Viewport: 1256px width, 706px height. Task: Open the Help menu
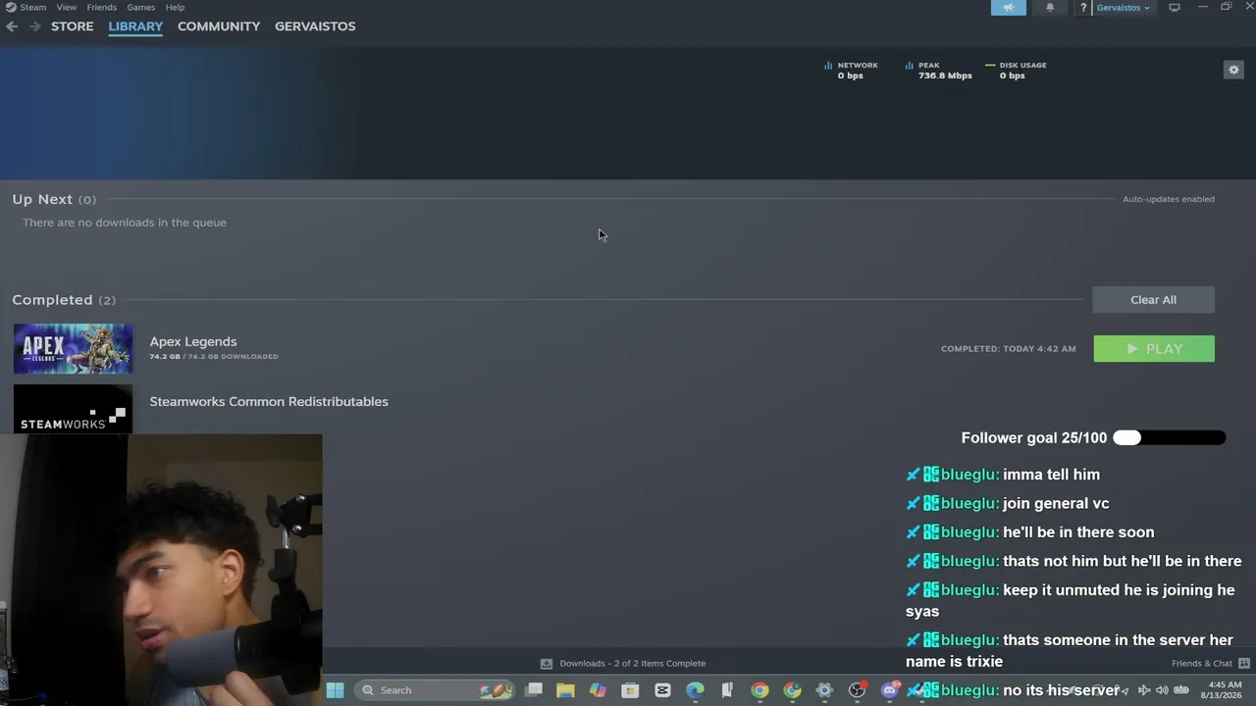point(175,7)
